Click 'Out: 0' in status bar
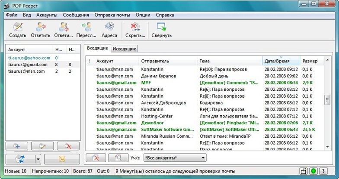Image resolution: width=339 pixels, height=179 pixels. pyautogui.click(x=103, y=171)
